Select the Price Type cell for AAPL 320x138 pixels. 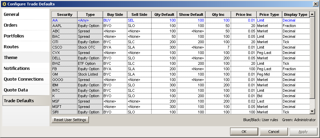pyautogui.click(x=269, y=26)
